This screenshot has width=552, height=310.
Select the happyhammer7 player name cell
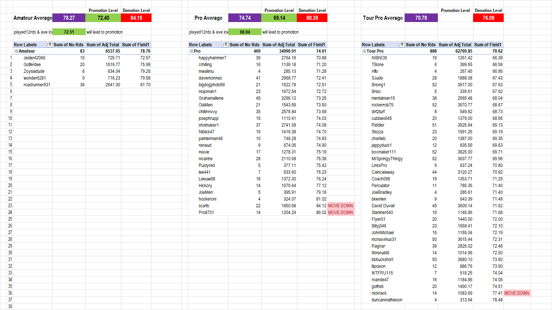click(x=212, y=58)
